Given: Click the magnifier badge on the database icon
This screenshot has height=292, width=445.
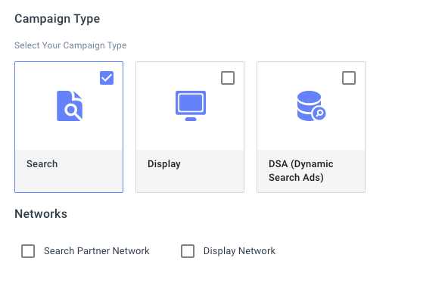Looking at the screenshot, I should pyautogui.click(x=319, y=113).
